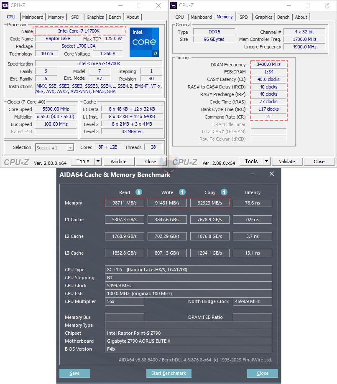Click Save button in AIDA64 benchmark
This screenshot has height=384, width=337.
(74, 373)
